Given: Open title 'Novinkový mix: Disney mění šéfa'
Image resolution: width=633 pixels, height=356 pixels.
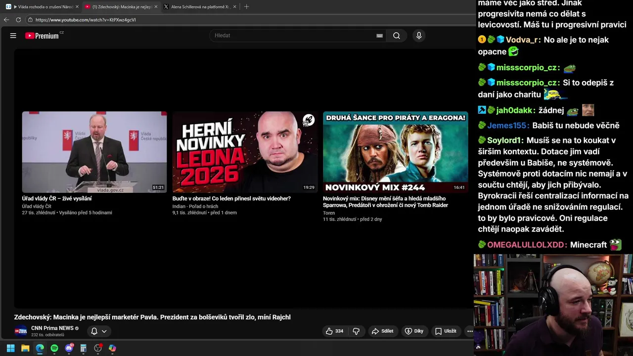Looking at the screenshot, I should [385, 202].
